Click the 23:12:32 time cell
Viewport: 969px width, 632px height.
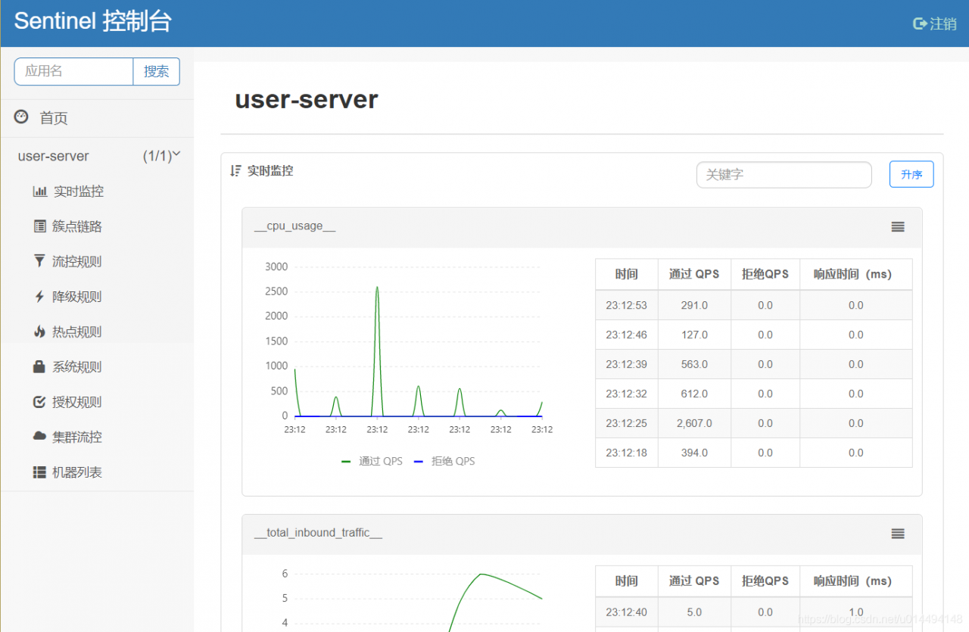pos(626,394)
